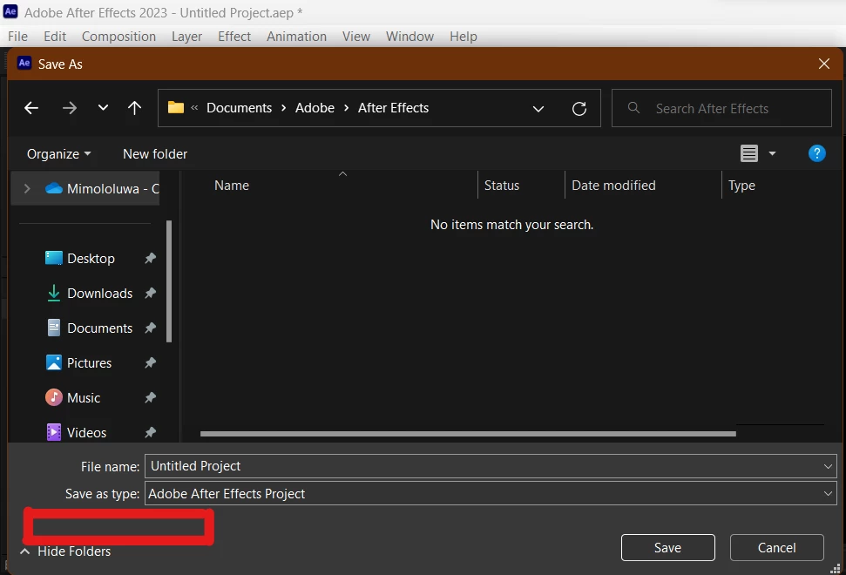The height and width of the screenshot is (575, 846).
Task: Click the pin icon beside Downloads
Action: (x=151, y=294)
